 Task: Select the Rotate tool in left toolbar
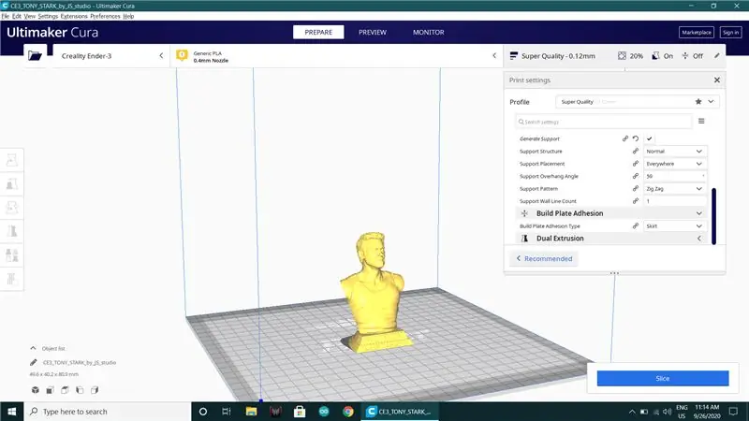click(12, 208)
